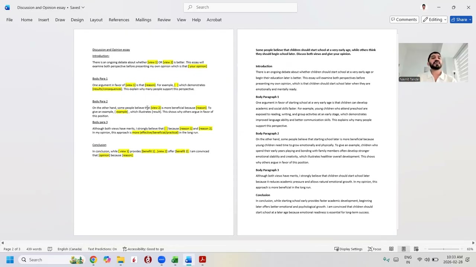This screenshot has width=476, height=267.
Task: Click the battery tray icon
Action: point(435,260)
